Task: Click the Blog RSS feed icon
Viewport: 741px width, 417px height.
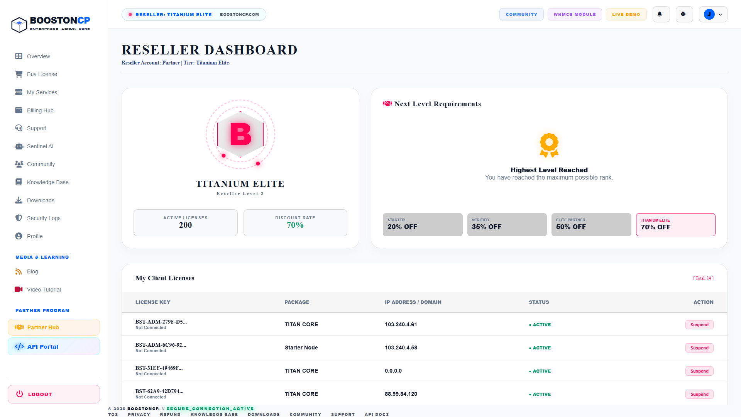Action: click(x=19, y=271)
